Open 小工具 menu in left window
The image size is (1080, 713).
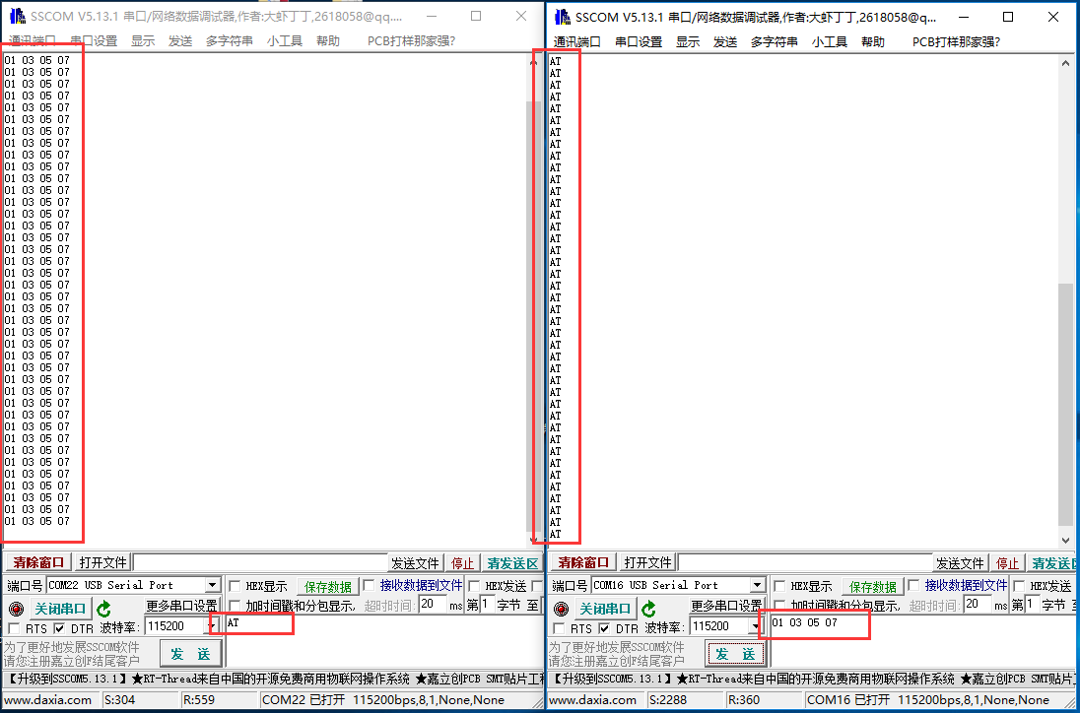[x=285, y=41]
